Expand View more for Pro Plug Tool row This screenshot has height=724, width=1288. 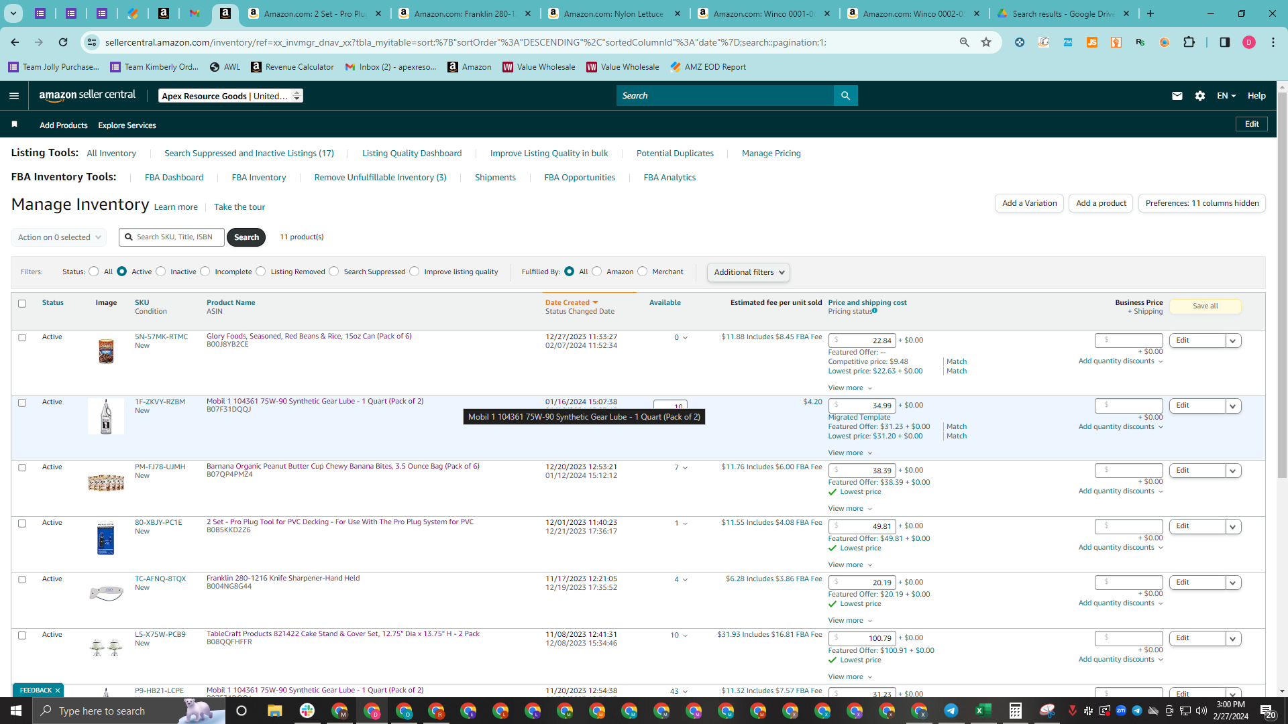[850, 564]
